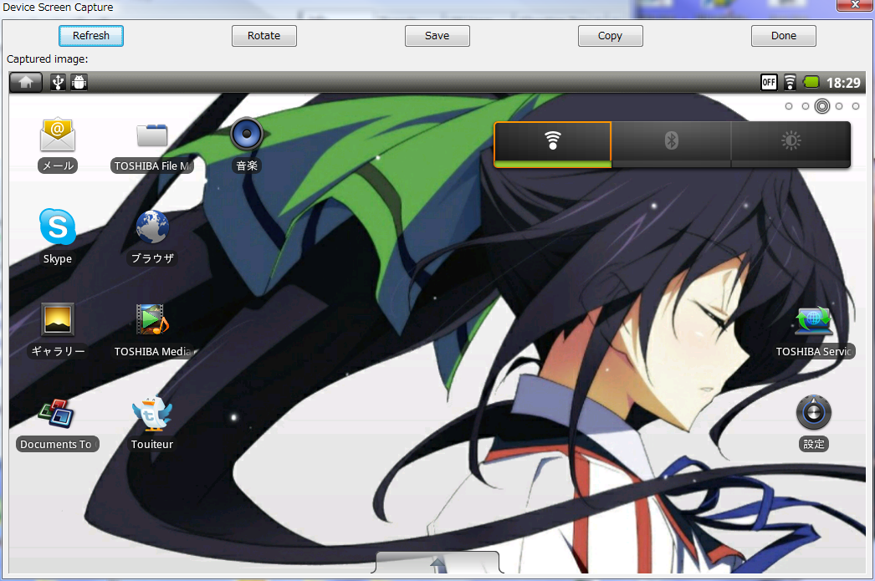This screenshot has height=581, width=875.
Task: Open the ブラウザ browser app
Action: pyautogui.click(x=152, y=227)
